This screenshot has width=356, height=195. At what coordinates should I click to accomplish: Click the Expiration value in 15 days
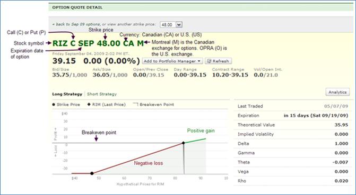pyautogui.click(x=316, y=116)
